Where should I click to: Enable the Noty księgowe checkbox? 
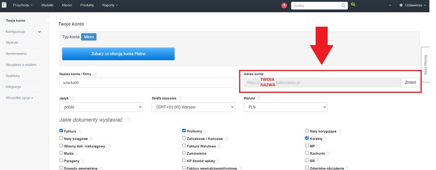61,138
